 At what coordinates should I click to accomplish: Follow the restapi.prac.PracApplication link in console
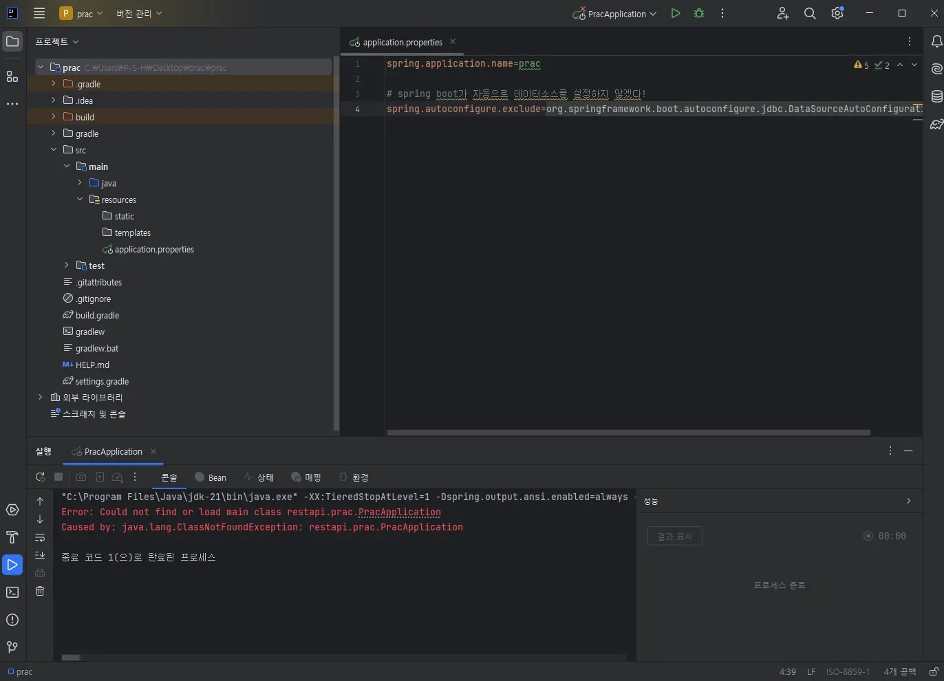[400, 512]
